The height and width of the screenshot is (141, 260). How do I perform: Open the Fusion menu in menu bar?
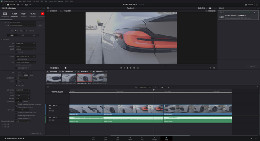(x=50, y=1)
